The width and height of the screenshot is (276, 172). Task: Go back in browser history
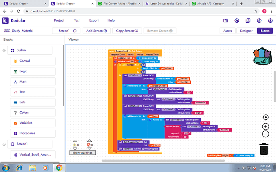click(x=5, y=11)
